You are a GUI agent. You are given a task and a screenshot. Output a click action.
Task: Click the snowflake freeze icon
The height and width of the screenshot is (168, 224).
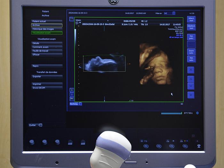click(x=197, y=113)
